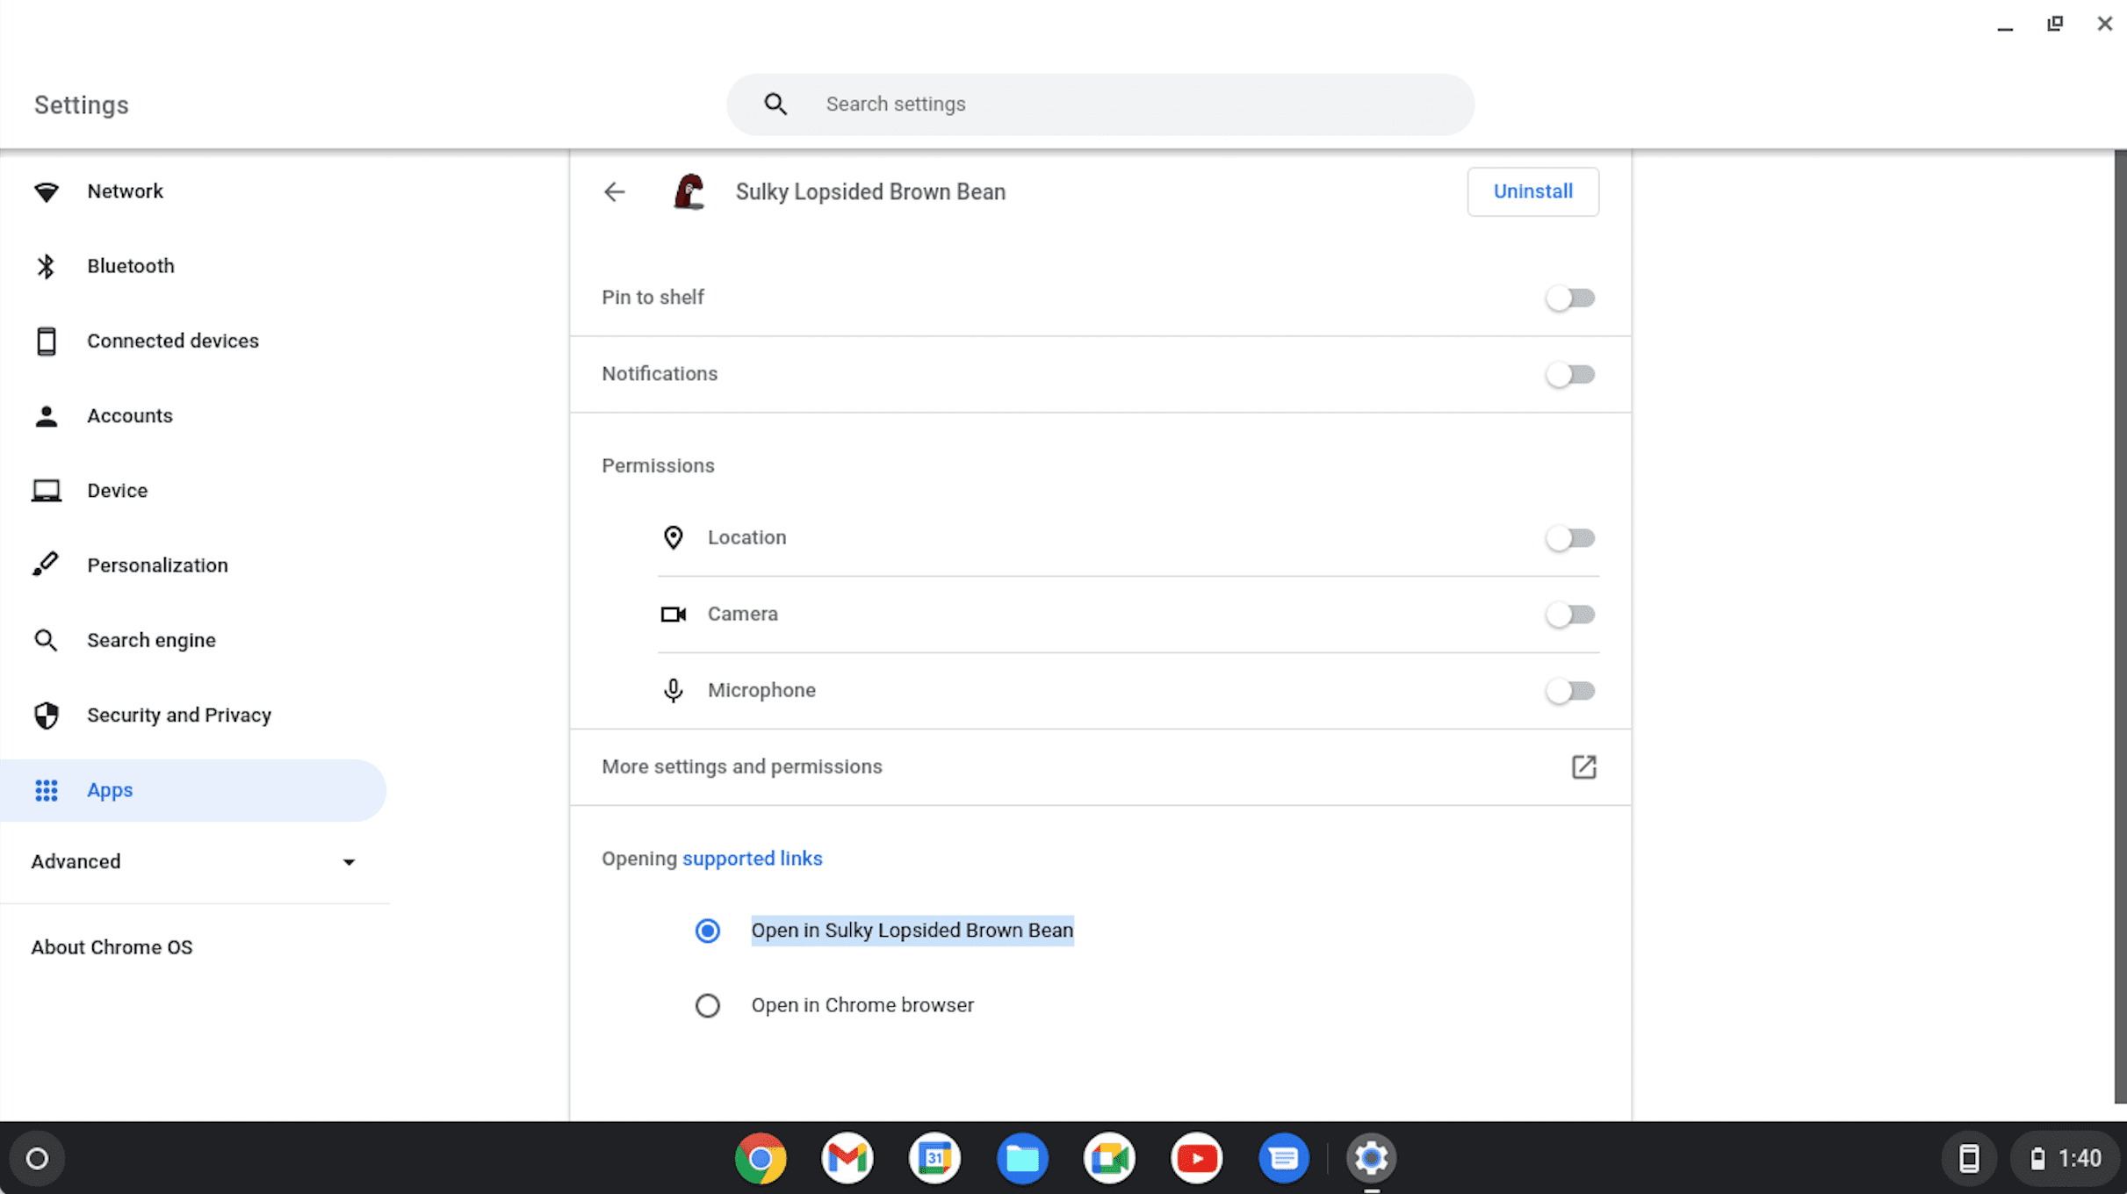Toggle the Pin to shelf switch

(x=1570, y=298)
